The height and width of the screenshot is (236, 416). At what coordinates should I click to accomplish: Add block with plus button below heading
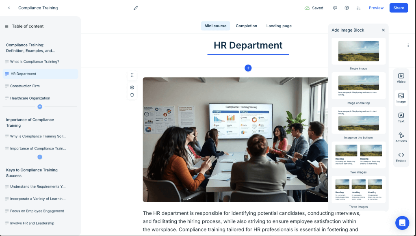click(248, 68)
